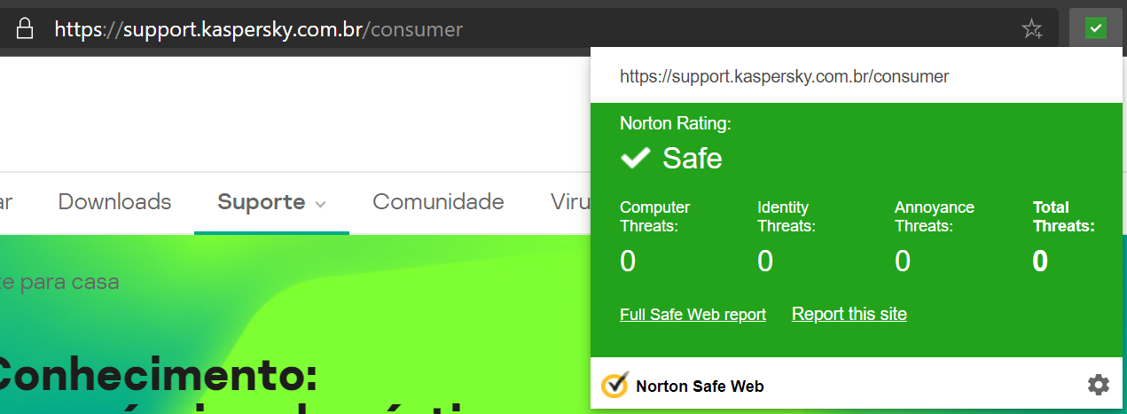The image size is (1127, 414).
Task: Expand the Suporte dropdown chevron
Action: [x=320, y=204]
